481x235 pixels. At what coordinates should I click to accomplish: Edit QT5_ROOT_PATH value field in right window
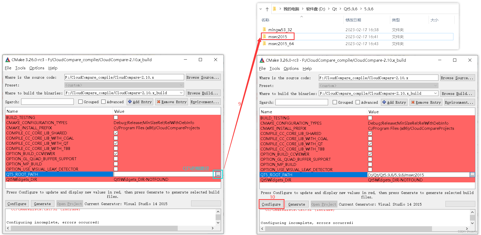(x=418, y=175)
